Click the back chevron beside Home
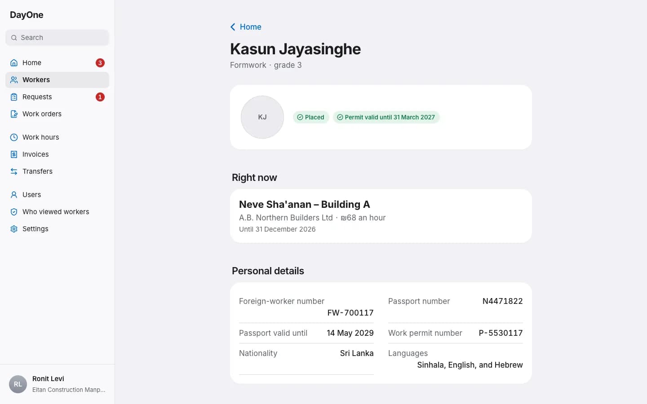 (x=233, y=27)
